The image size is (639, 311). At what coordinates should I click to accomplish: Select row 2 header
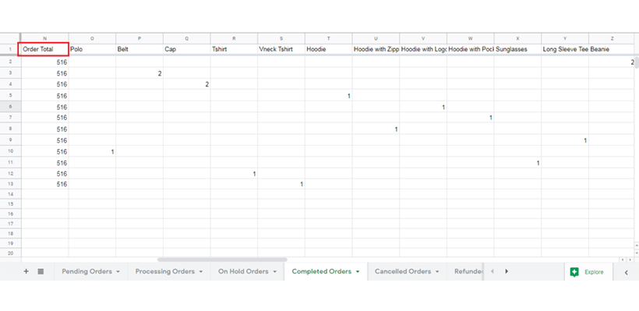pyautogui.click(x=11, y=62)
